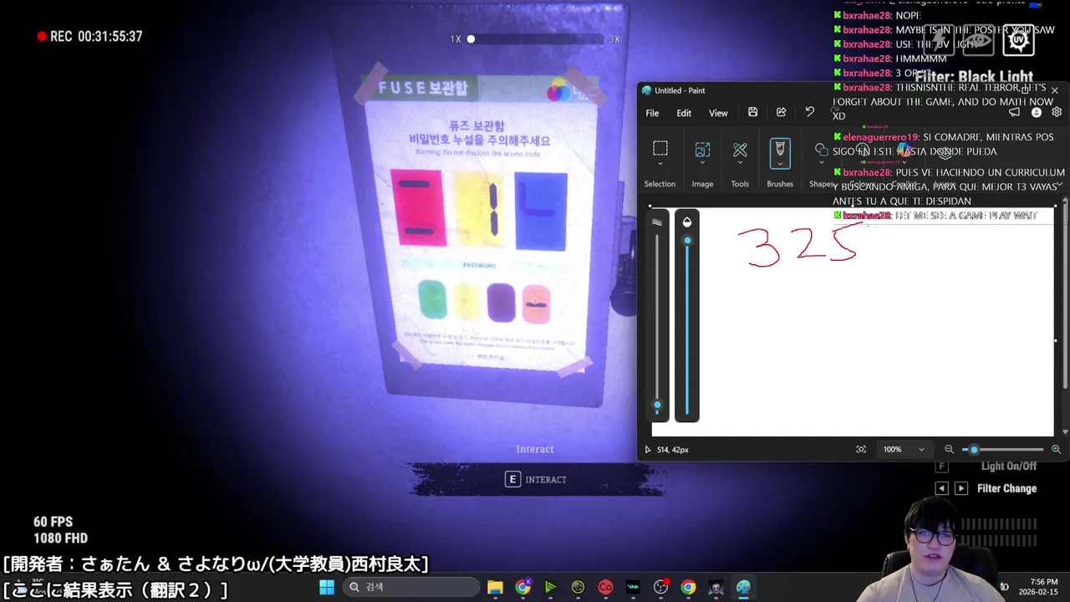1070x602 pixels.
Task: Click the brush opacity droplet icon
Action: point(687,222)
